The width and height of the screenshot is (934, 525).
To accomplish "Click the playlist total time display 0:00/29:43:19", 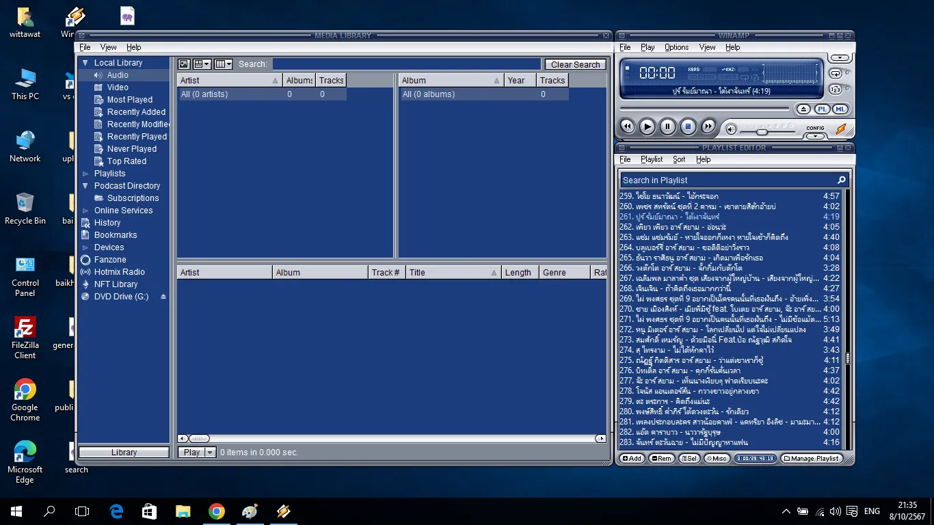I will [x=756, y=459].
